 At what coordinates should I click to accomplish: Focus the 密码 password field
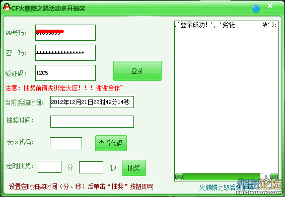(65, 53)
